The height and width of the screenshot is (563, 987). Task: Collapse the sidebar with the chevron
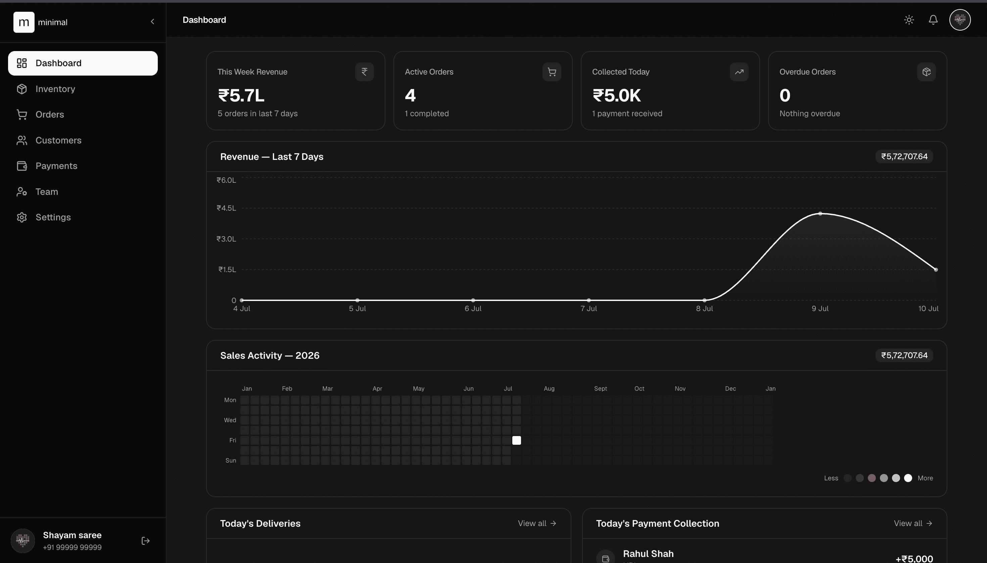[x=152, y=21]
